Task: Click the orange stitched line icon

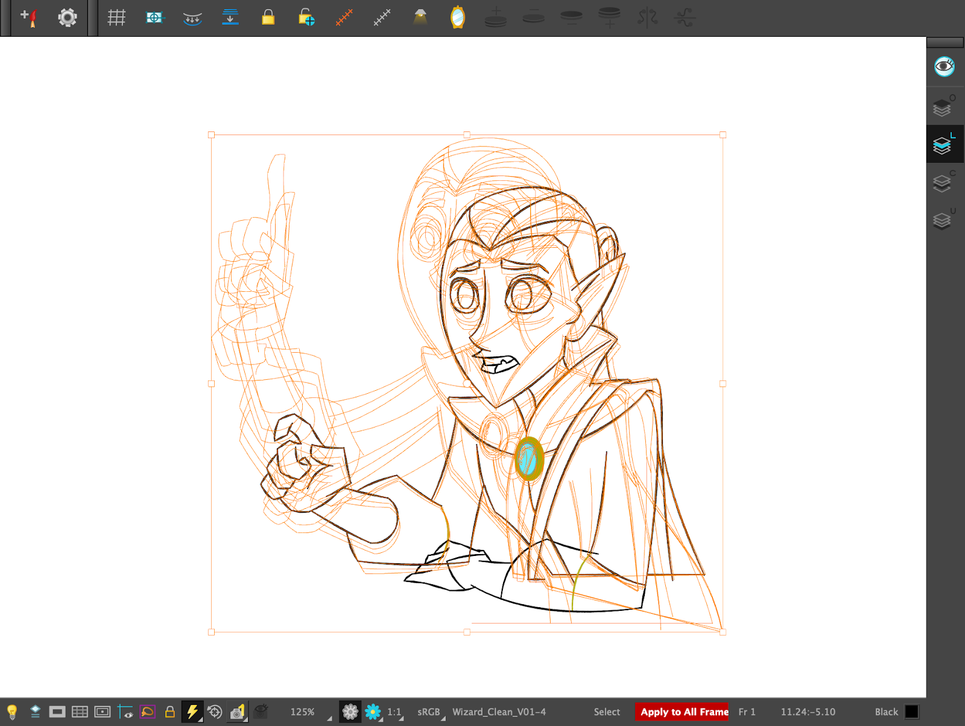Action: point(344,17)
